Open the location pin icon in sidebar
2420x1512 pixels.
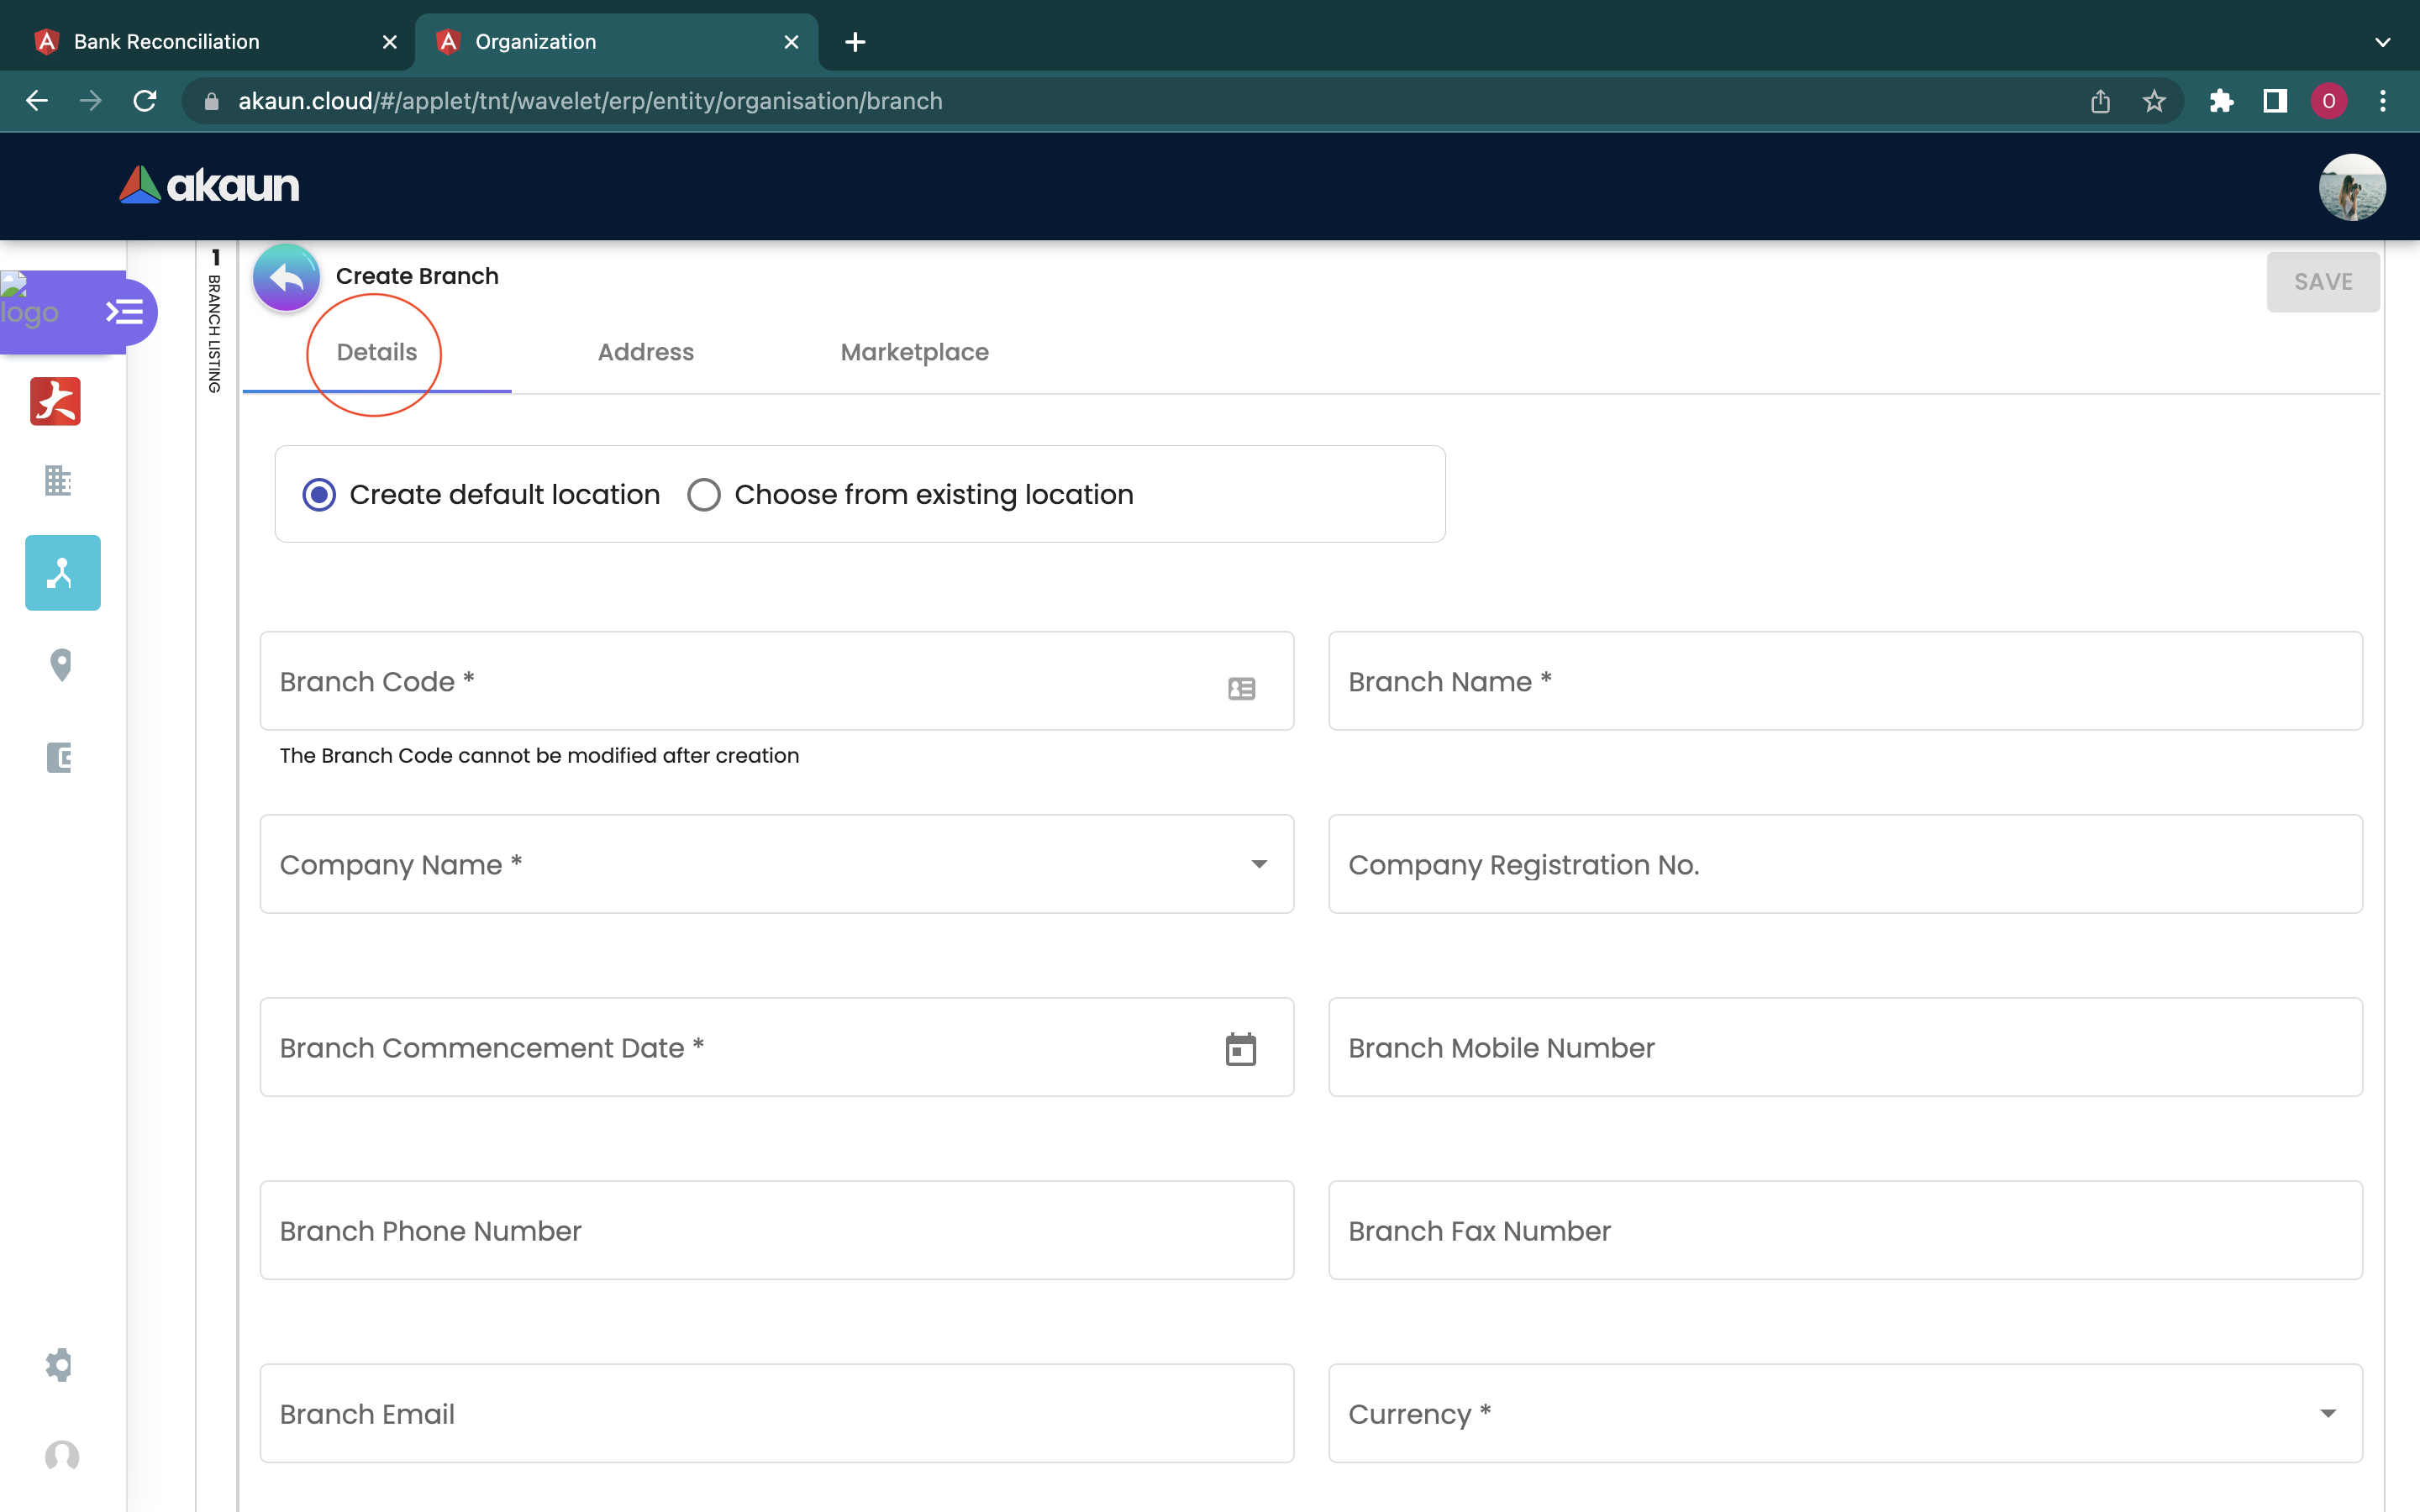61,665
